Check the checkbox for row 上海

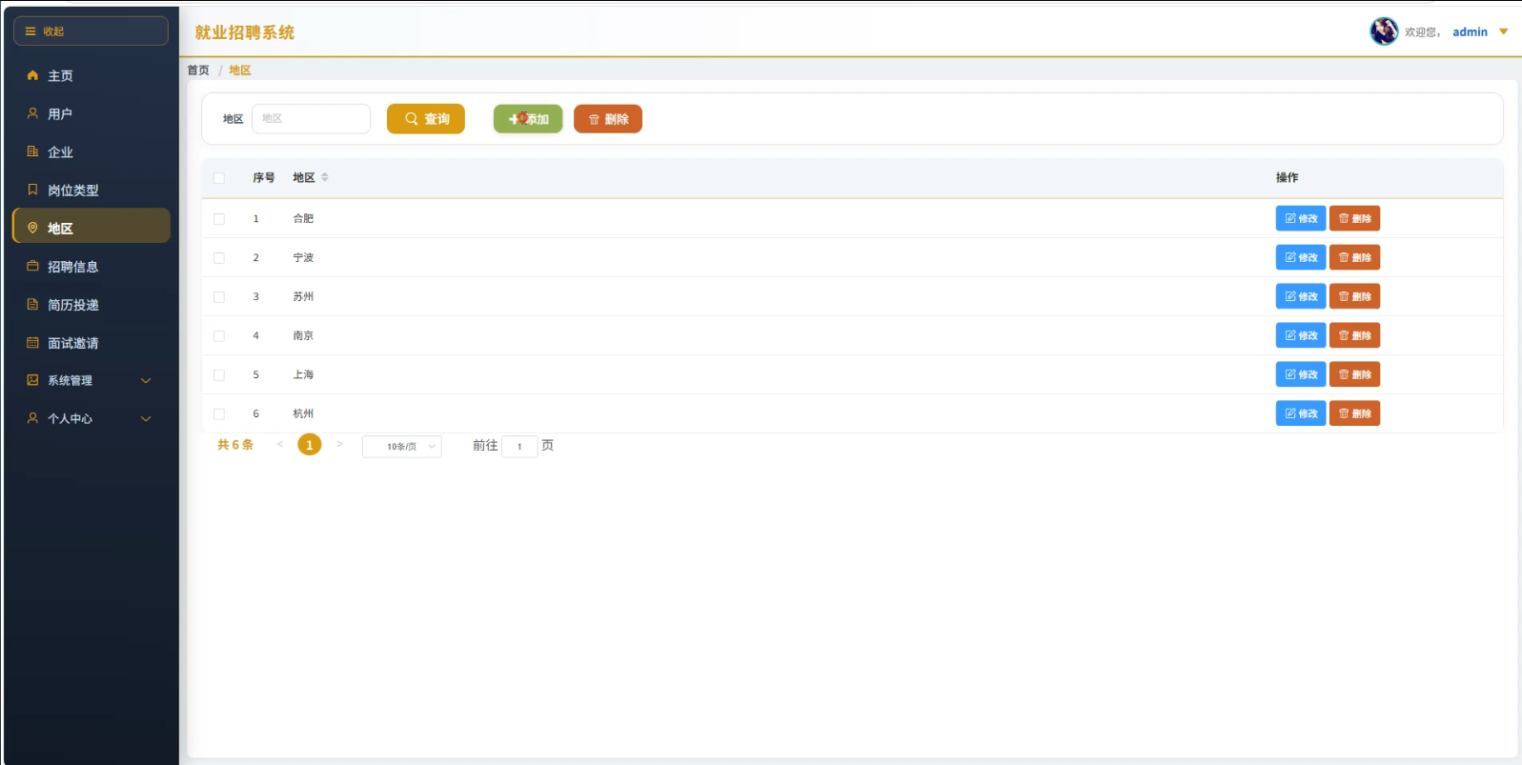click(x=219, y=375)
